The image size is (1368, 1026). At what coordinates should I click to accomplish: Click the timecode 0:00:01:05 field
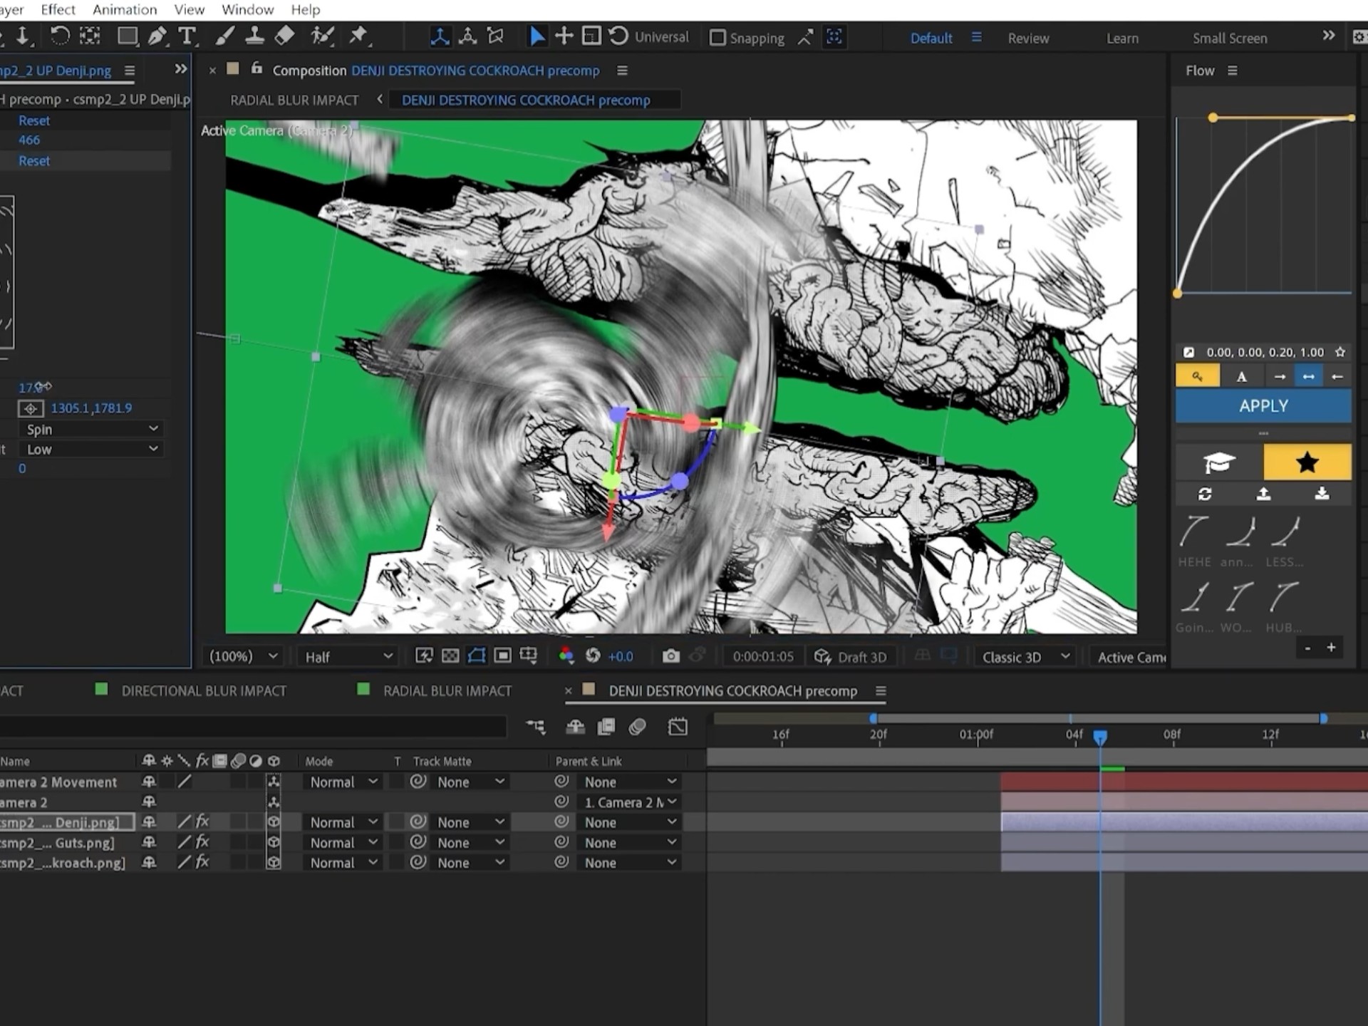762,656
